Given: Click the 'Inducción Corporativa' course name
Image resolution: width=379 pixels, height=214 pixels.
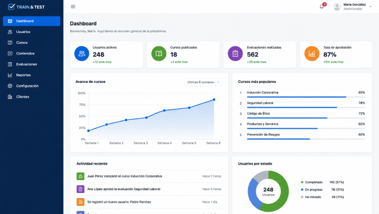Looking at the screenshot, I should click(x=262, y=93).
